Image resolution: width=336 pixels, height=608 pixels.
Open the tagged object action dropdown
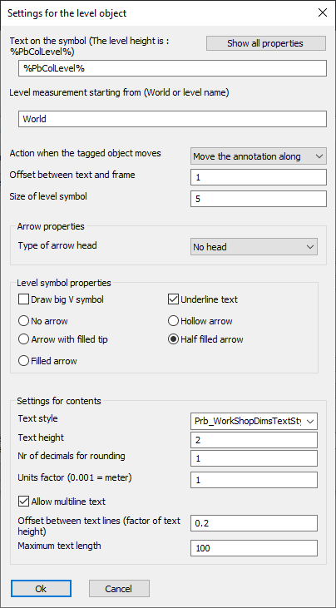click(259, 156)
